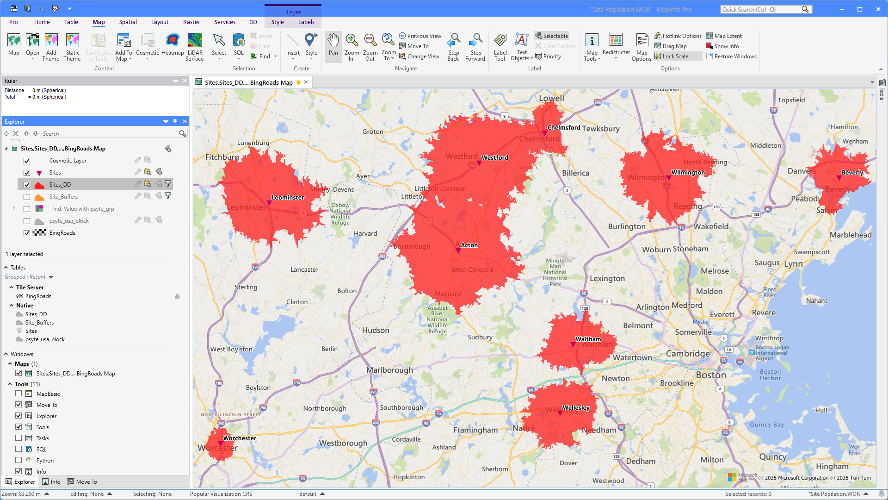Open the Grouped Recent dropdown
This screenshot has width=888, height=500.
(51, 277)
